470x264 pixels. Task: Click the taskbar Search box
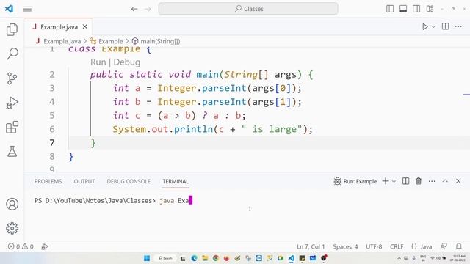pos(165,258)
